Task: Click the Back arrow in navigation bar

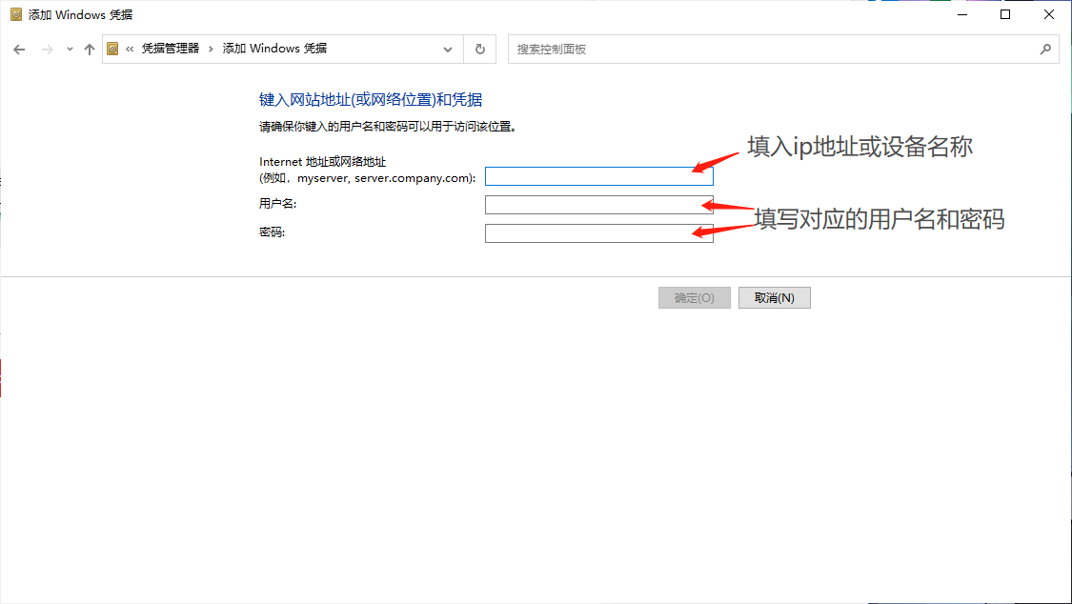Action: (x=19, y=50)
